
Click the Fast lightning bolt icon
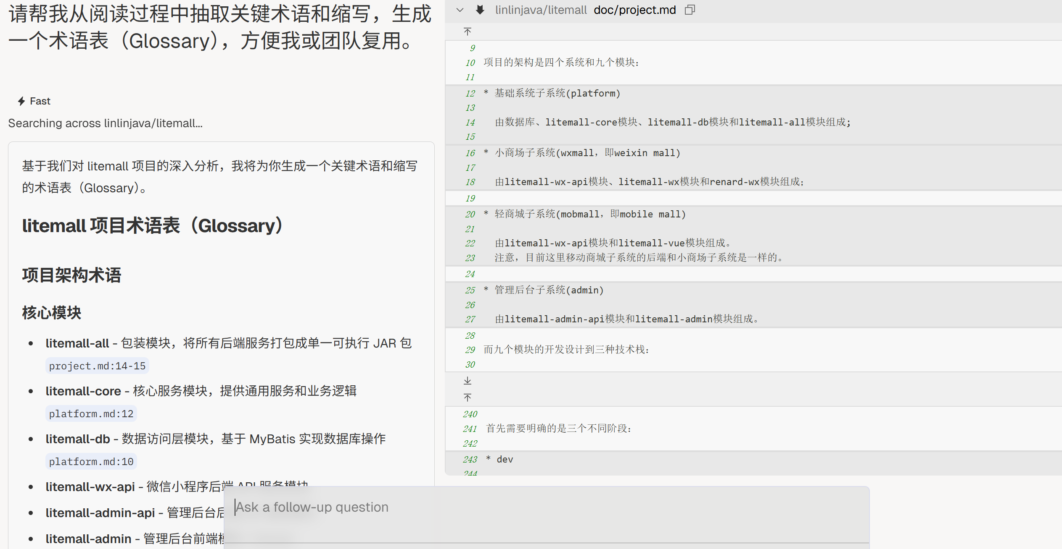(x=21, y=101)
